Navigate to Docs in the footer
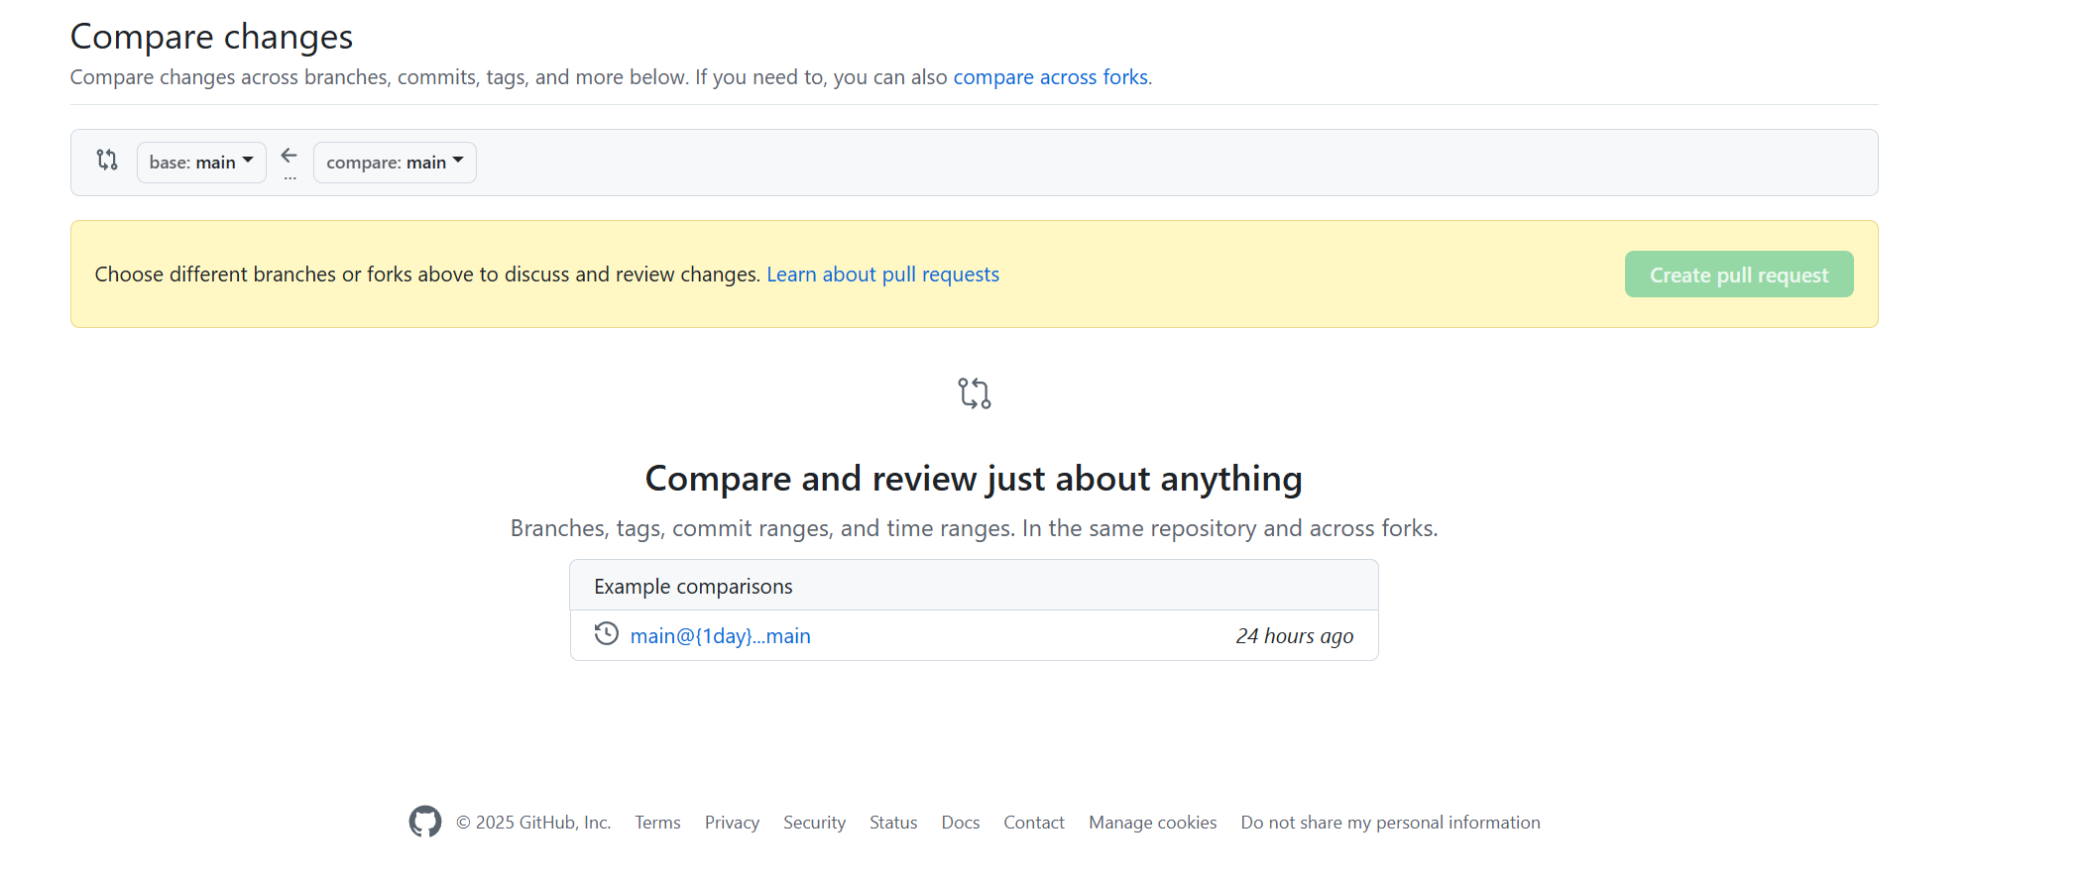Image resolution: width=2088 pixels, height=886 pixels. (960, 823)
